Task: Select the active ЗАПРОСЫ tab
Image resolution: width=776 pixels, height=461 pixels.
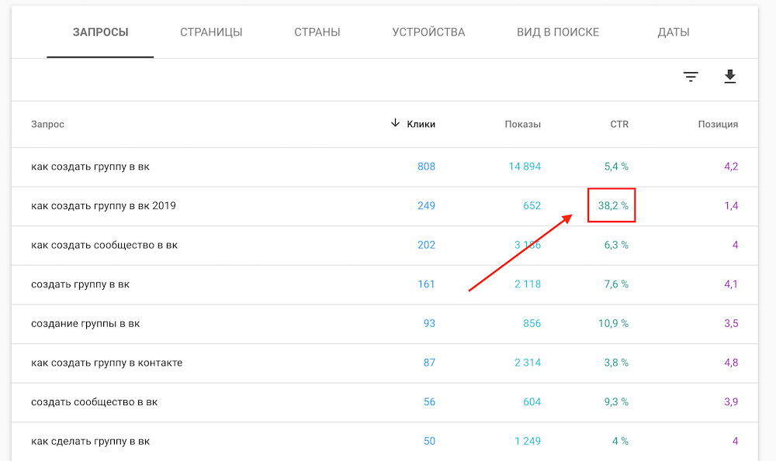Action: click(x=100, y=32)
